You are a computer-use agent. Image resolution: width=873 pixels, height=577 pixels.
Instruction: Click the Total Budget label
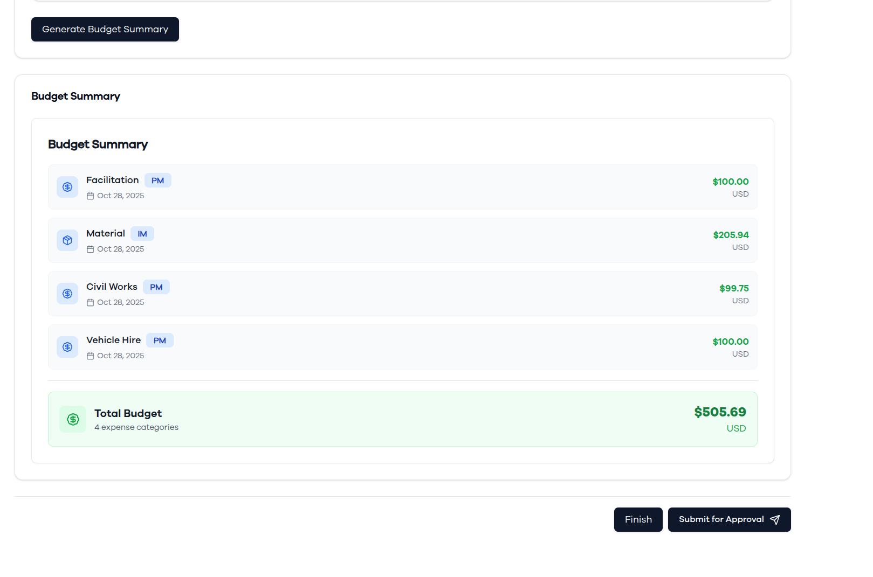(x=128, y=413)
